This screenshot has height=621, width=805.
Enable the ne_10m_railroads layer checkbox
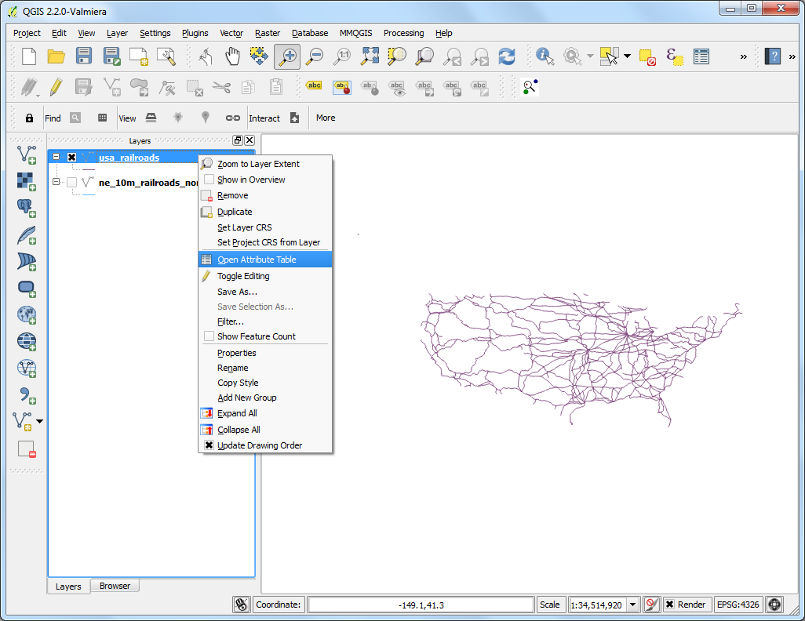point(72,182)
